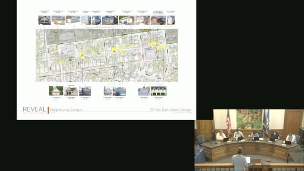Click the landscape painting behind the board
304x171 pixels.
coord(249,119)
